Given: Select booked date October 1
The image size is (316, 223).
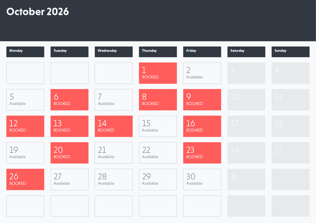Looking at the screenshot, I should pos(158,73).
